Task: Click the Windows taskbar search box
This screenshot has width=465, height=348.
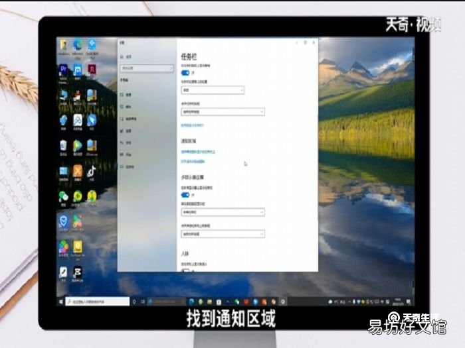Action: pyautogui.click(x=98, y=302)
